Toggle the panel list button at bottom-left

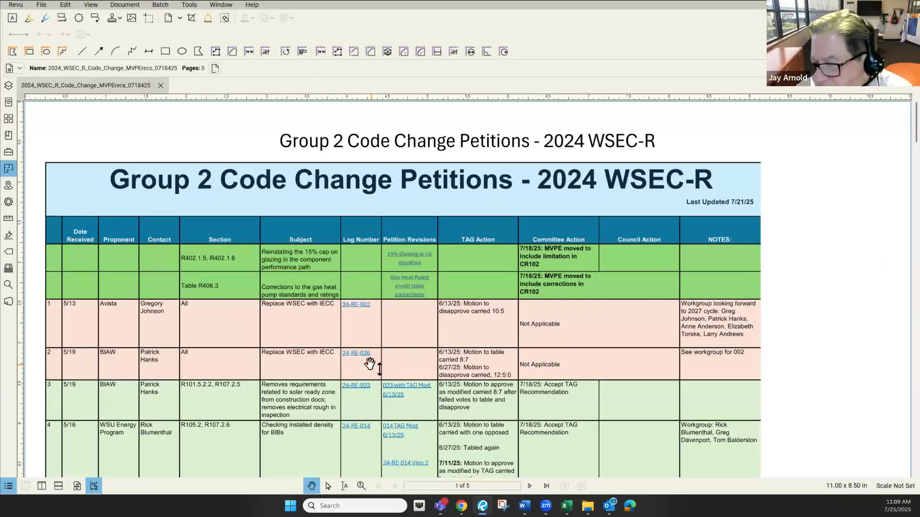tap(8, 486)
